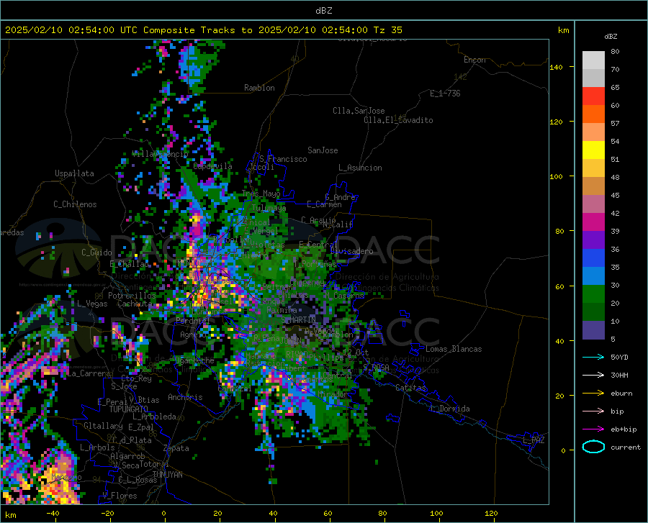The width and height of the screenshot is (648, 523).
Task: Click the dBZ legend heading
Action: pyautogui.click(x=611, y=36)
